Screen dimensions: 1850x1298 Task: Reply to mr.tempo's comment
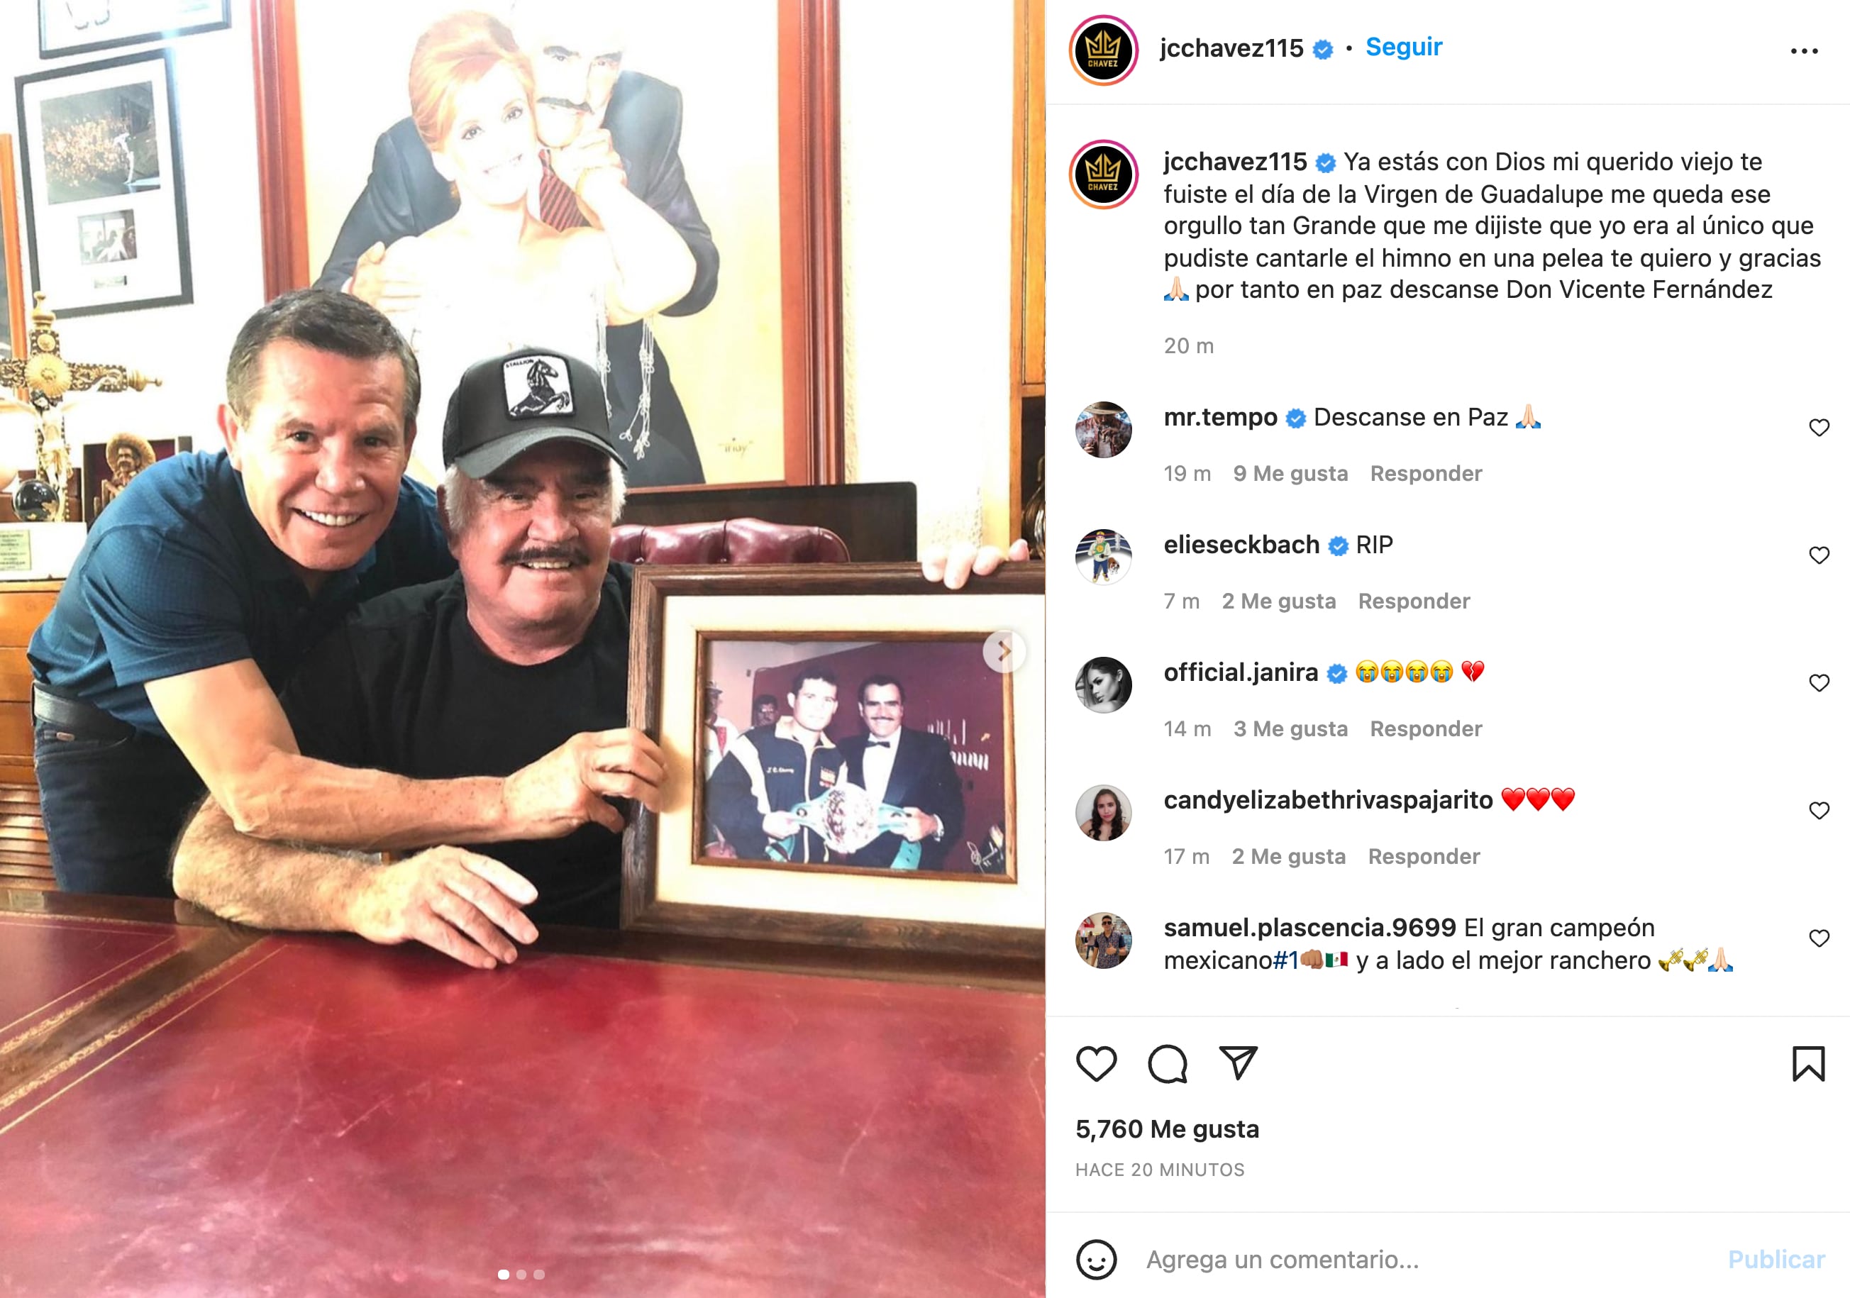pyautogui.click(x=1425, y=474)
